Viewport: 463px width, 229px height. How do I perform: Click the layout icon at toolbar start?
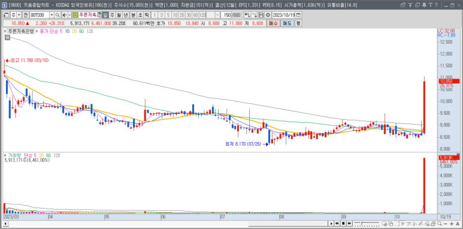(x=6, y=15)
